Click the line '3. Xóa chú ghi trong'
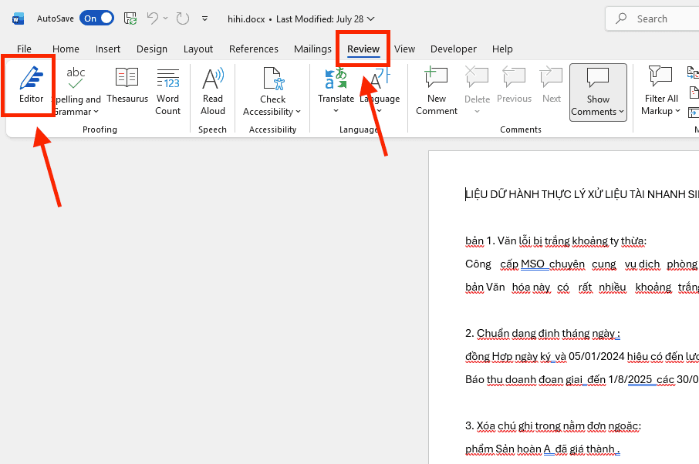This screenshot has width=699, height=464. click(552, 426)
